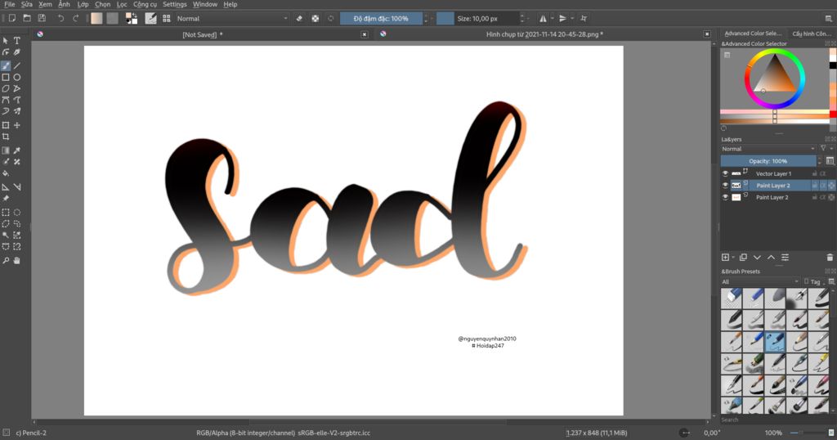Click the layer Opacity 100% slider
The height and width of the screenshot is (440, 837).
(768, 161)
